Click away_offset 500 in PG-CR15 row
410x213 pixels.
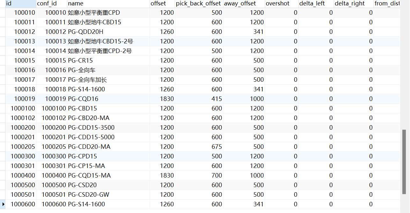pyautogui.click(x=244, y=60)
